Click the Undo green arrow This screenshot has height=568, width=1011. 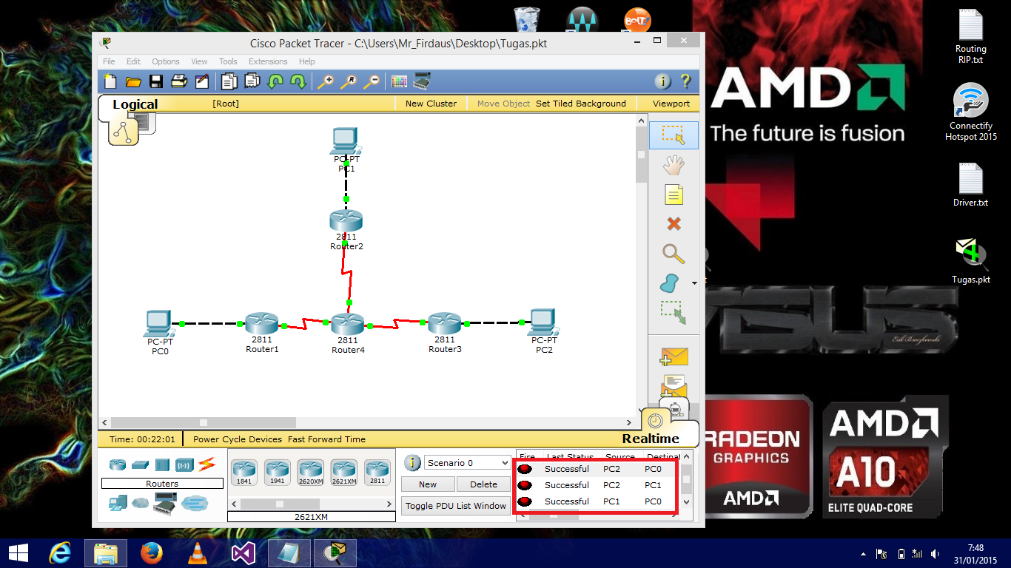pos(275,81)
